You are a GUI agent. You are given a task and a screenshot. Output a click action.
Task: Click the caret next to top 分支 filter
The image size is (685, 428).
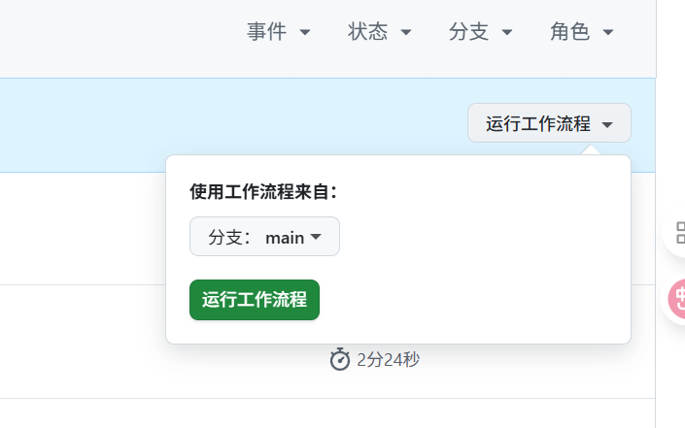507,33
